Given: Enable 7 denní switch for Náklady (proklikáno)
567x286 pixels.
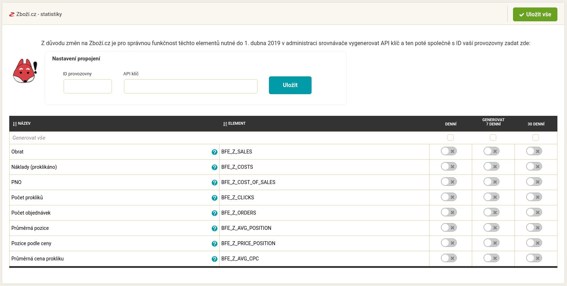Looking at the screenshot, I should [x=491, y=167].
